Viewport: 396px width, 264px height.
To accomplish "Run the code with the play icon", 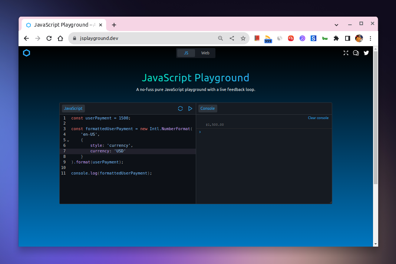I will tap(190, 109).
